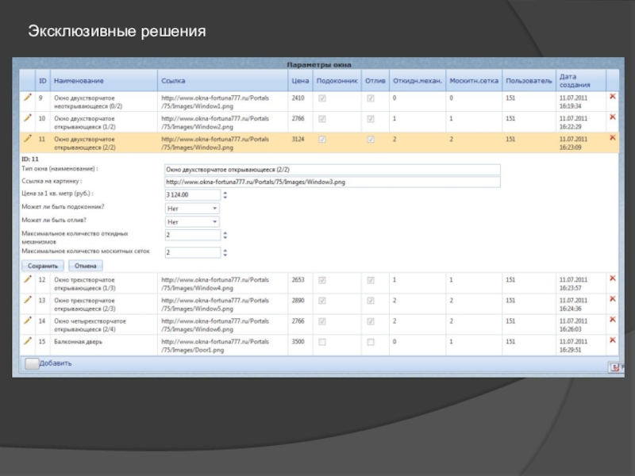Click the icon beside Добавить
This screenshot has width=635, height=476.
(32, 363)
